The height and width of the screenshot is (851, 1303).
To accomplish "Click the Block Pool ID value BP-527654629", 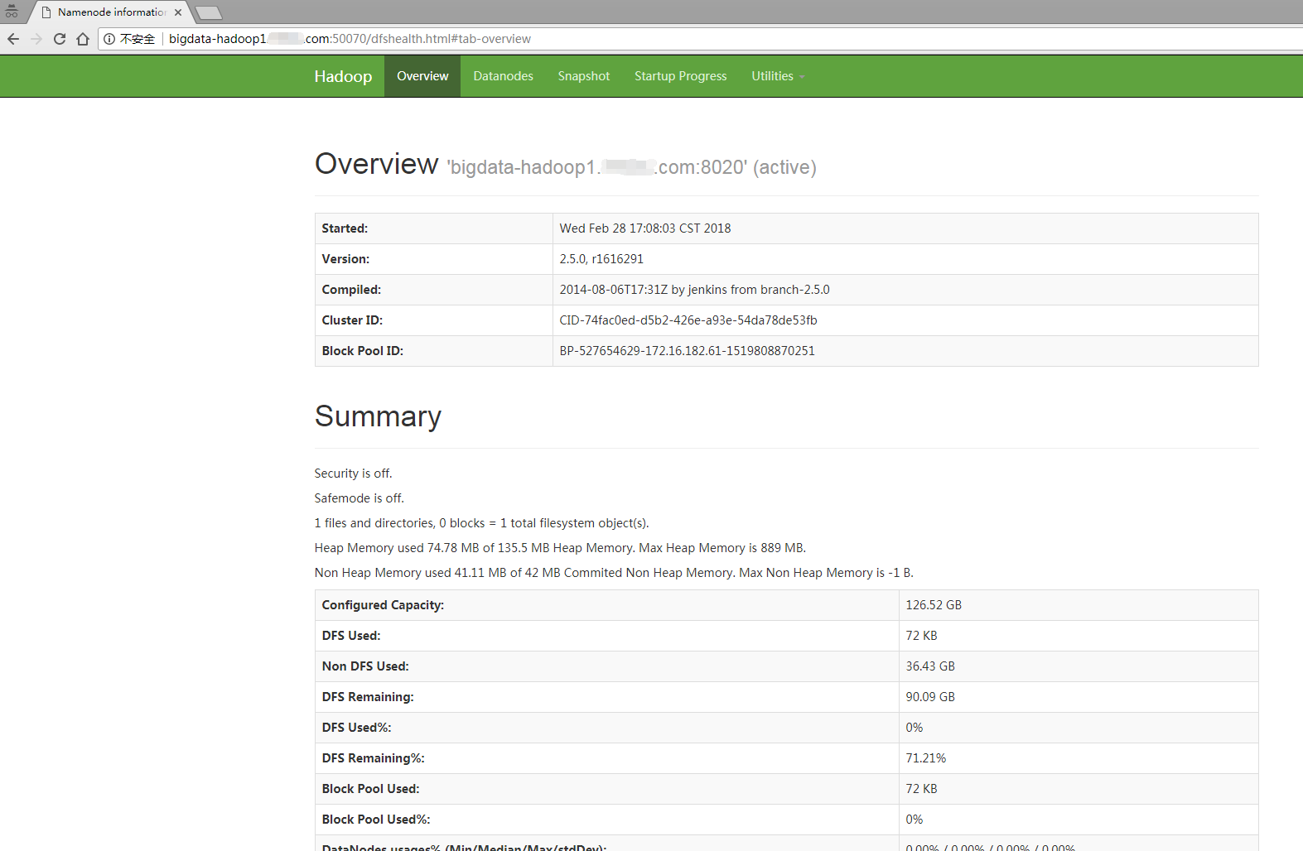I will 687,351.
